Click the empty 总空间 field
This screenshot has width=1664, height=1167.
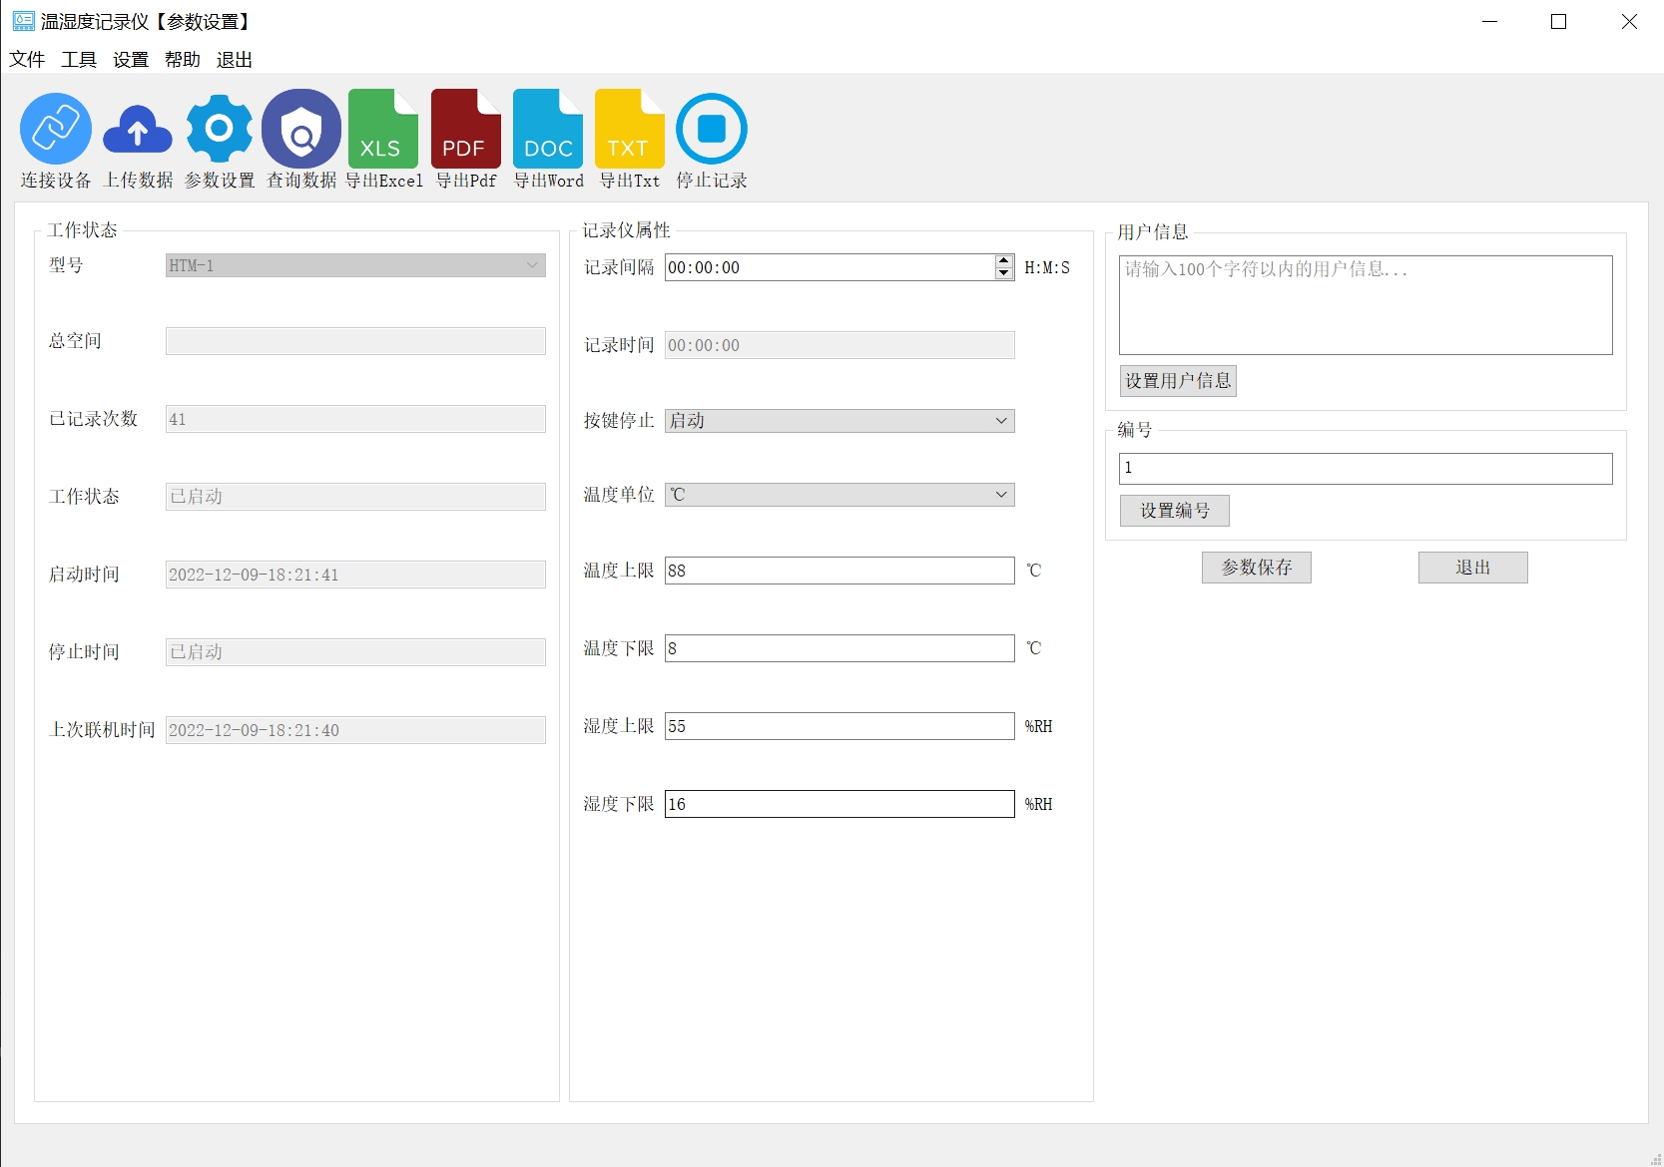[355, 341]
